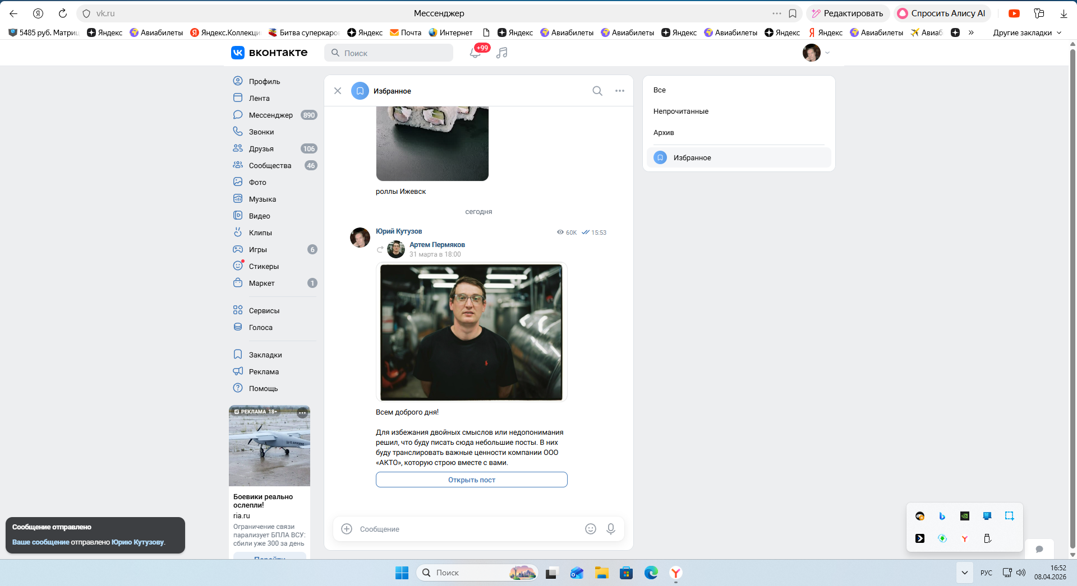
Task: Show hidden bookmarks overflow chevron
Action: [971, 32]
